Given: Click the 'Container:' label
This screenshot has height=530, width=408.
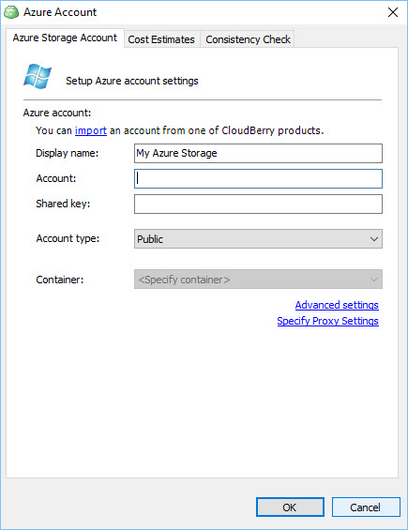Looking at the screenshot, I should coord(60,280).
